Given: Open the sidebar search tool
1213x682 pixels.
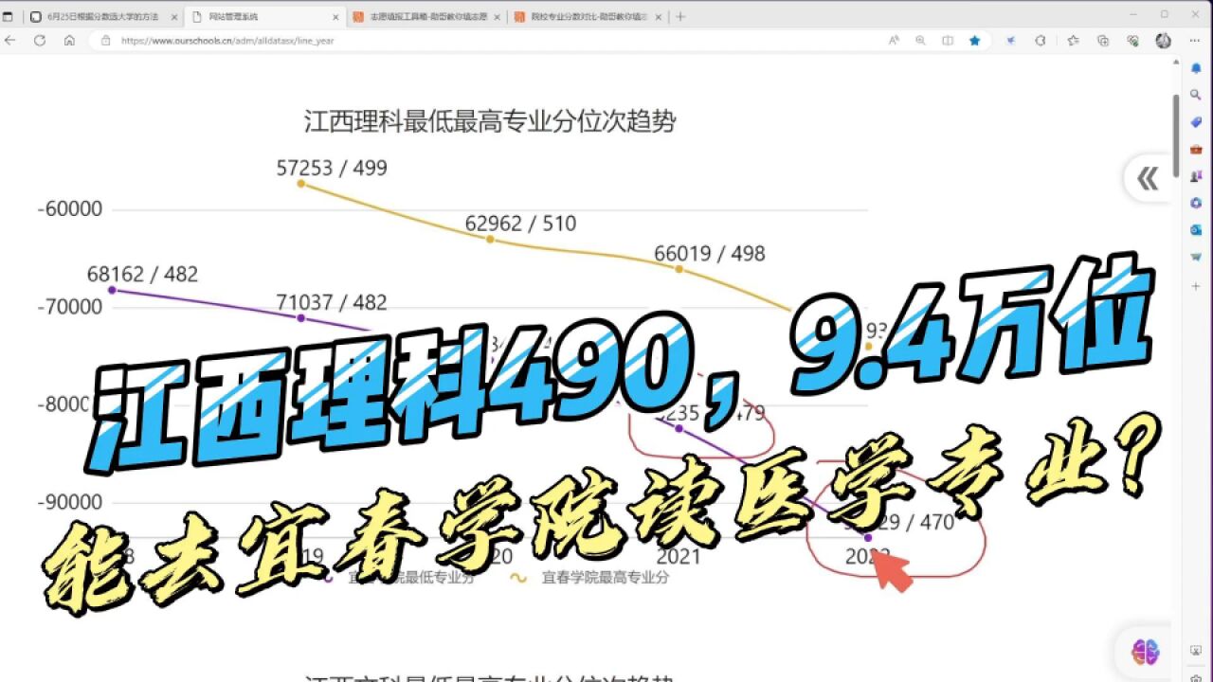Looking at the screenshot, I should 1196,95.
